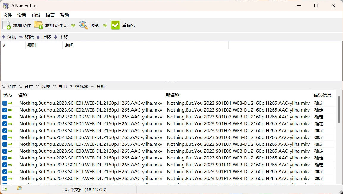Toggle checkbox for S01E12 file
The width and height of the screenshot is (343, 194).
pyautogui.click(x=5, y=179)
